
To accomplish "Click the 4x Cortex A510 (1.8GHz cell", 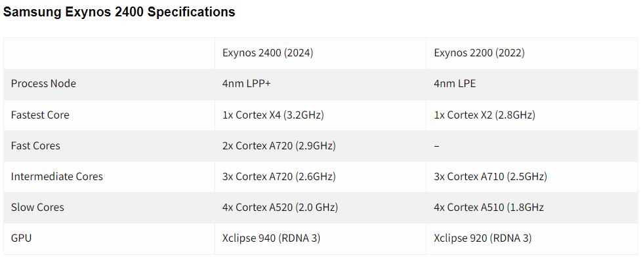I will tap(489, 207).
